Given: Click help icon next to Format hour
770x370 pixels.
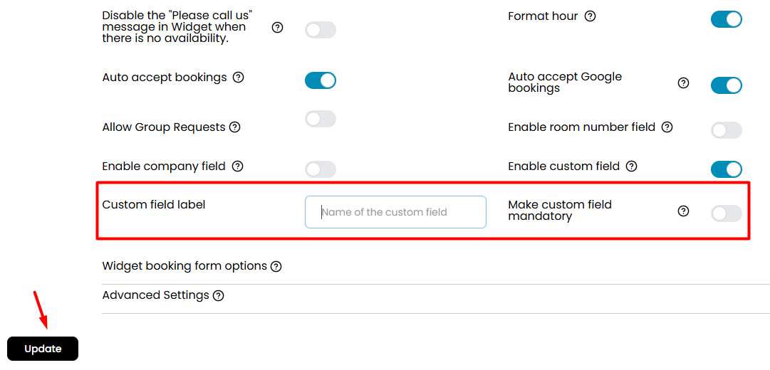Looking at the screenshot, I should 590,16.
